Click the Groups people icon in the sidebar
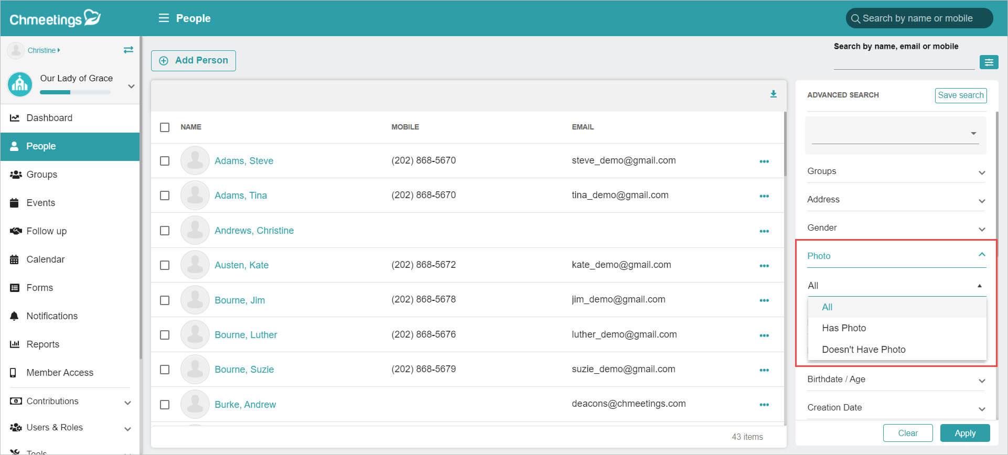The height and width of the screenshot is (455, 1008). tap(16, 175)
